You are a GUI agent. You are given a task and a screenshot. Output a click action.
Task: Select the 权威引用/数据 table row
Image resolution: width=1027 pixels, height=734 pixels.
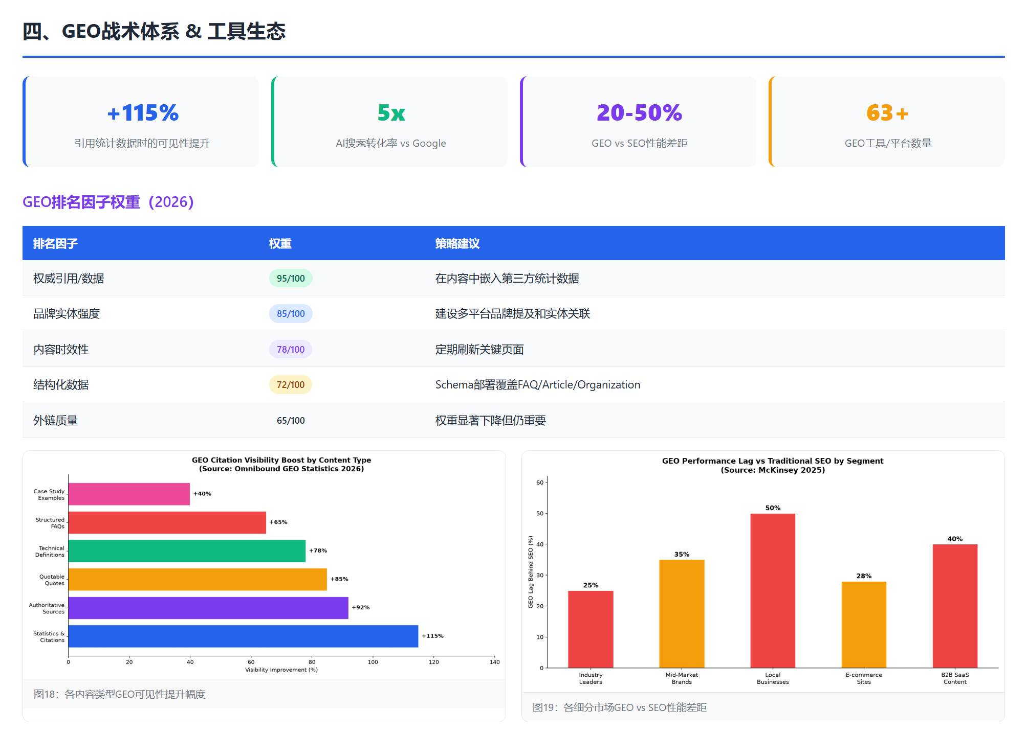pyautogui.click(x=514, y=278)
